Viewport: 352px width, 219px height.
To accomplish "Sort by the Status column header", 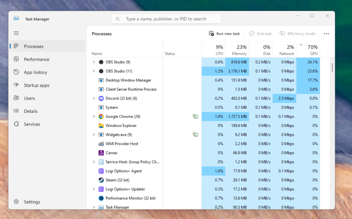I will pos(182,50).
